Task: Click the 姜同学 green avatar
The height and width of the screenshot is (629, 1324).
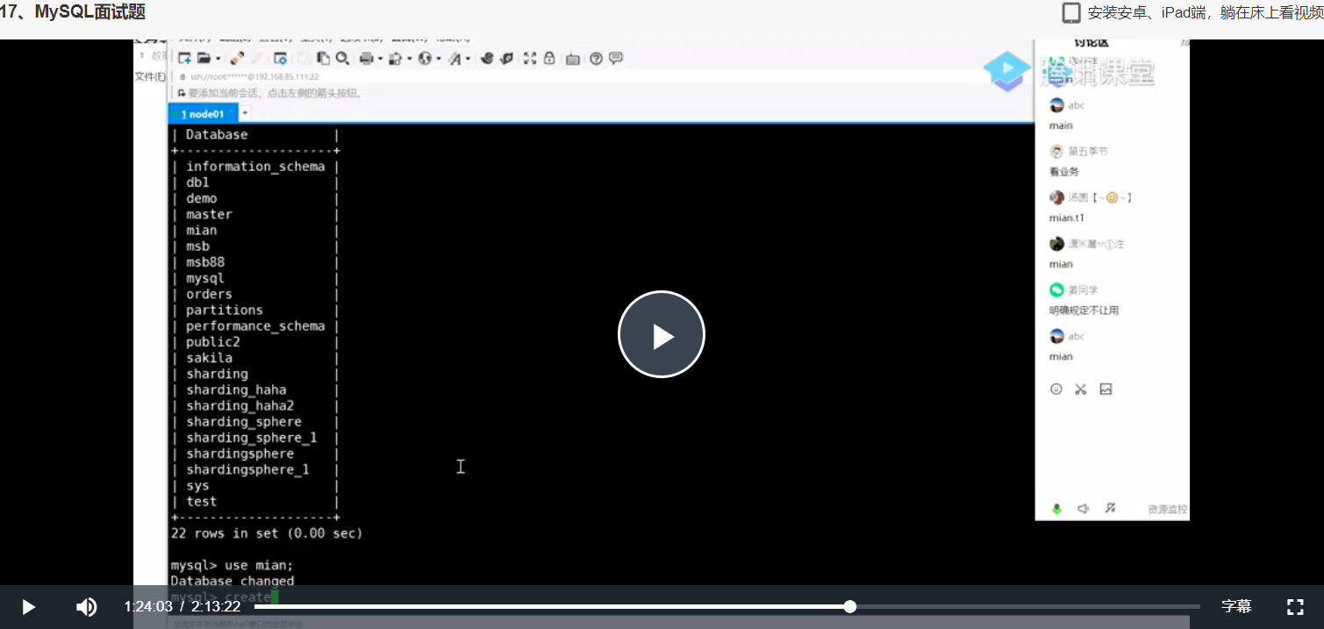Action: tap(1057, 289)
